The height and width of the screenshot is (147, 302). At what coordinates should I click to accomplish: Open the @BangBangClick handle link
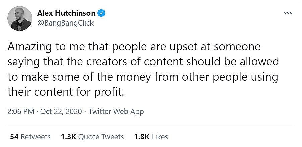(x=65, y=23)
